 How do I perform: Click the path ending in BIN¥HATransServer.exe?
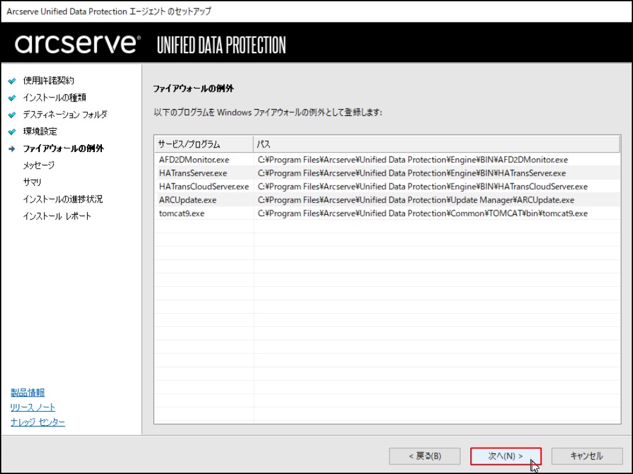point(411,173)
